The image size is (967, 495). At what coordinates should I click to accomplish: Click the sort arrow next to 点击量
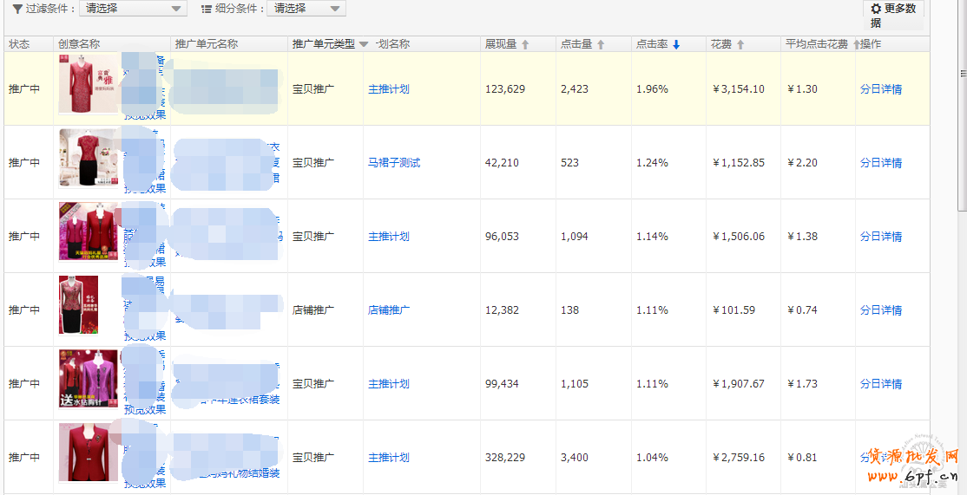(x=601, y=45)
